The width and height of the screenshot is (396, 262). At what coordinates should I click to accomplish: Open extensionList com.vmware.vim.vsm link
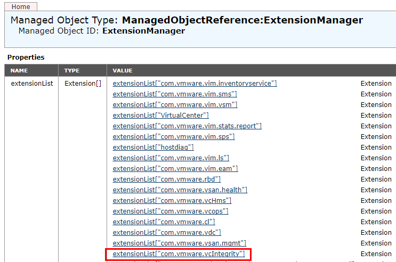tap(175, 104)
